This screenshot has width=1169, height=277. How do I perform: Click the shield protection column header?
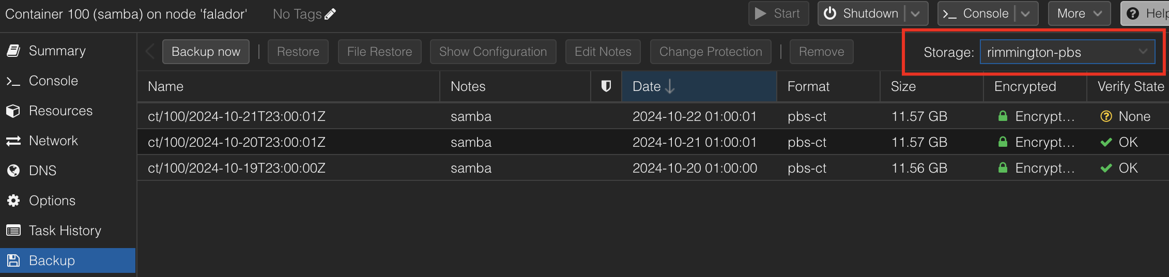(606, 86)
